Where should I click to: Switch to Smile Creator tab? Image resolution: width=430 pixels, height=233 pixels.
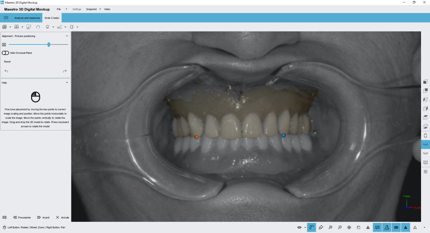[52, 18]
